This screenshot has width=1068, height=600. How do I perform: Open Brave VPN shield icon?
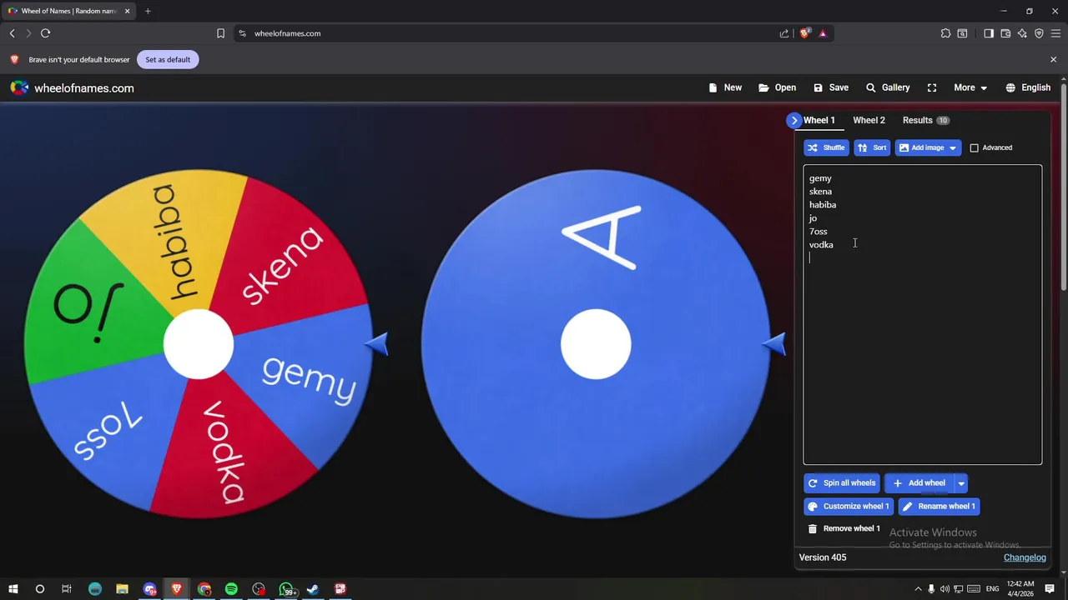[1039, 33]
